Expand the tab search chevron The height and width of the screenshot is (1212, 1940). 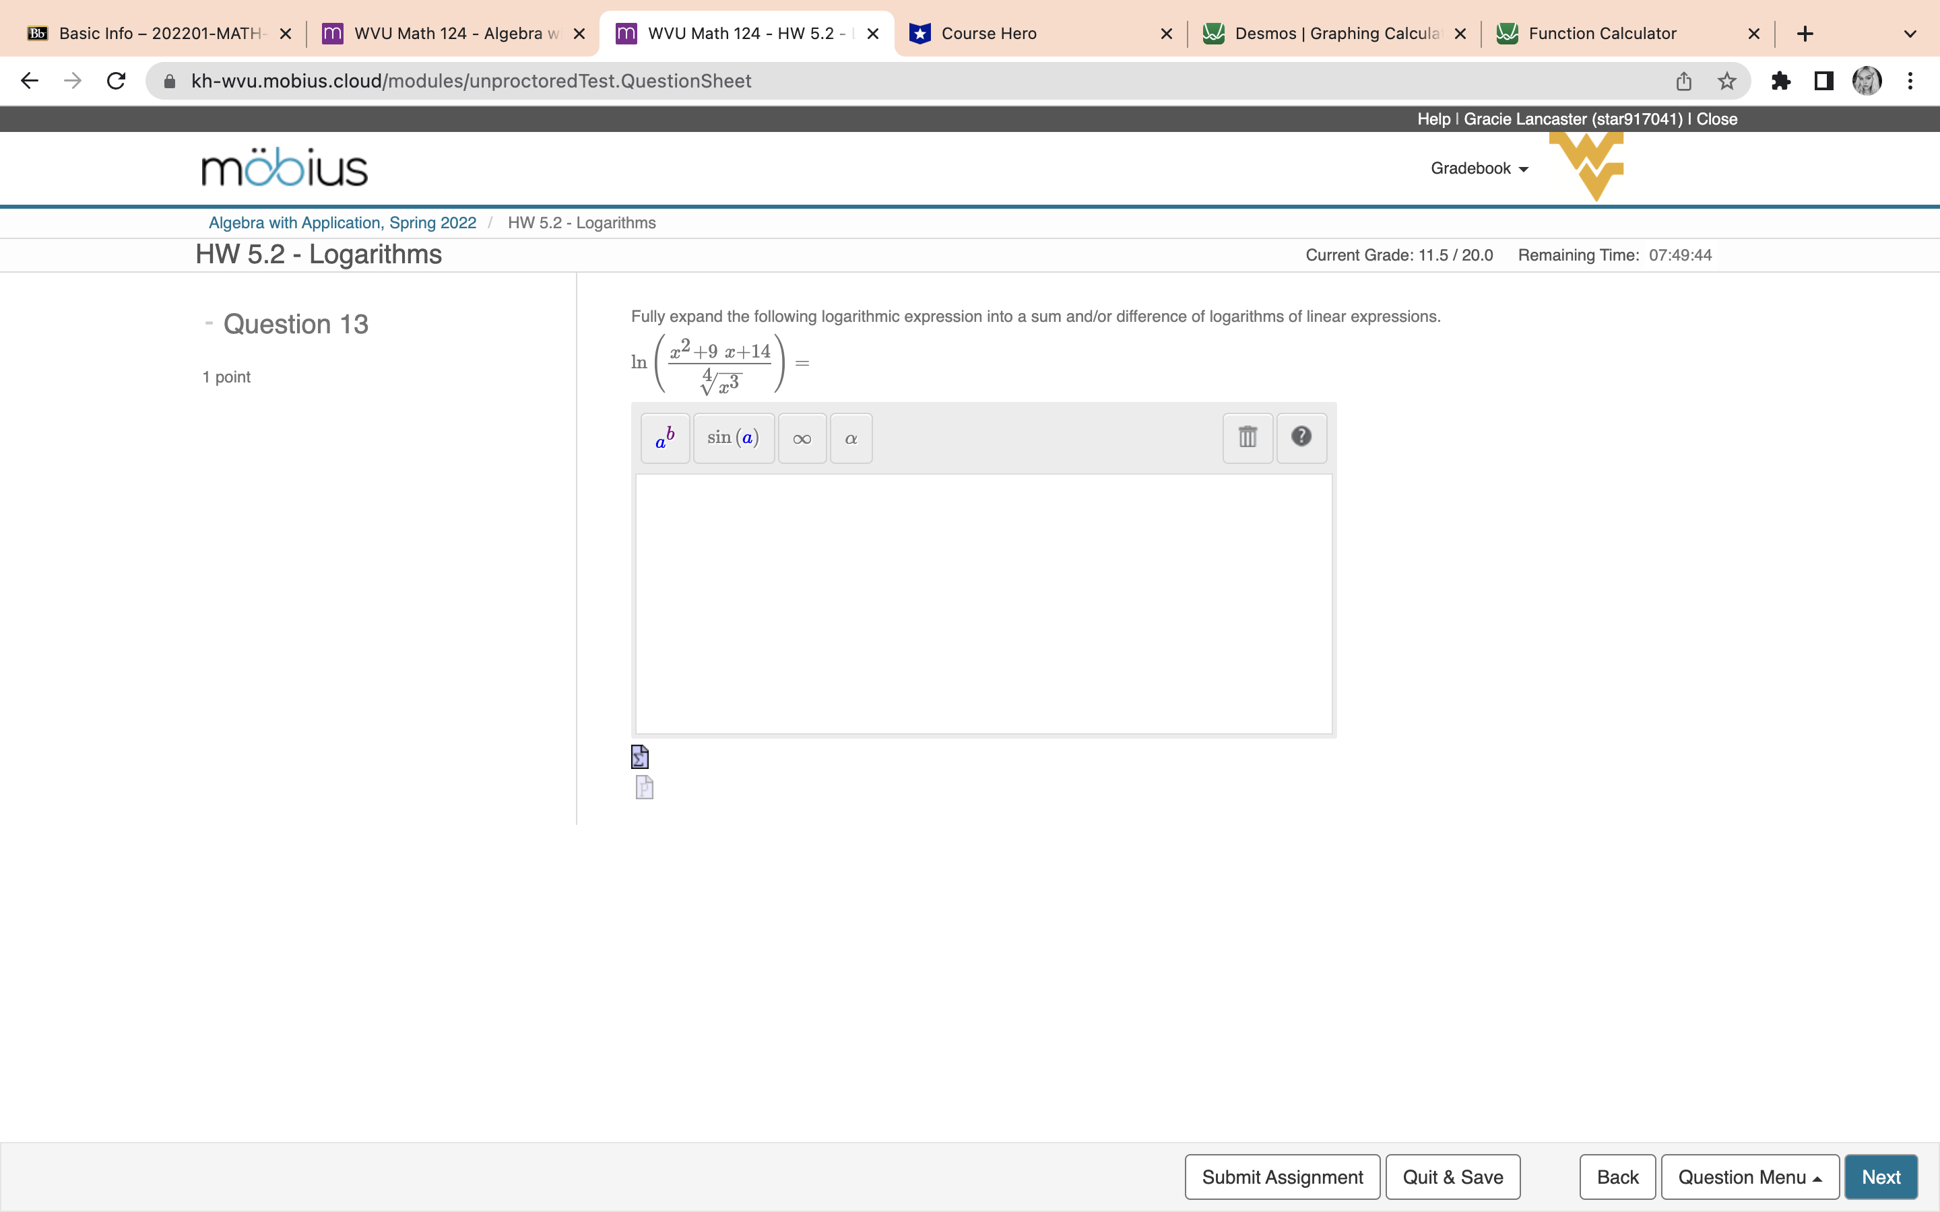[x=1910, y=34]
